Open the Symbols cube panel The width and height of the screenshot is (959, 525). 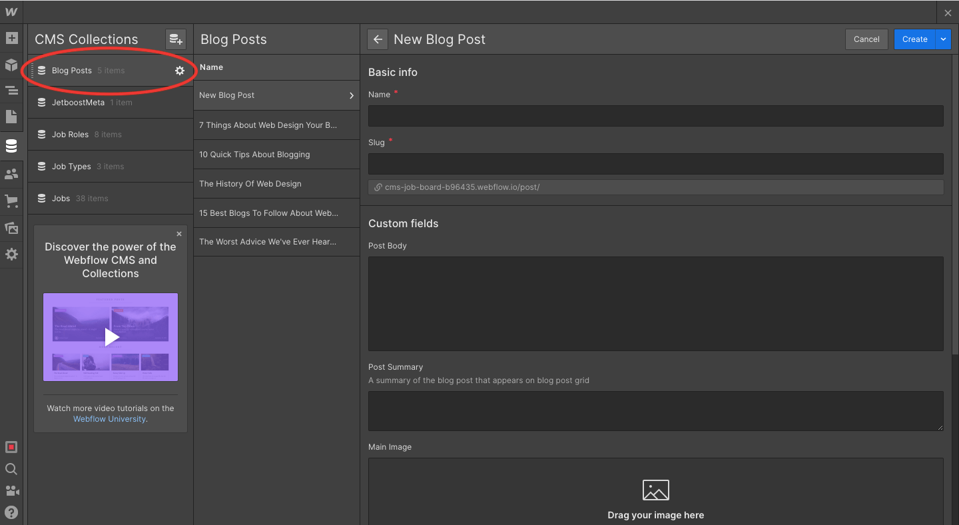[x=11, y=65]
